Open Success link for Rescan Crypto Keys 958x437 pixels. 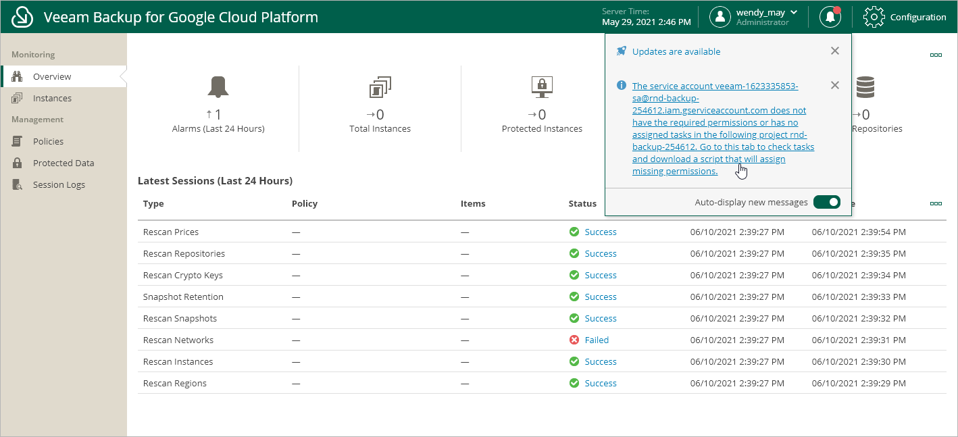(601, 275)
